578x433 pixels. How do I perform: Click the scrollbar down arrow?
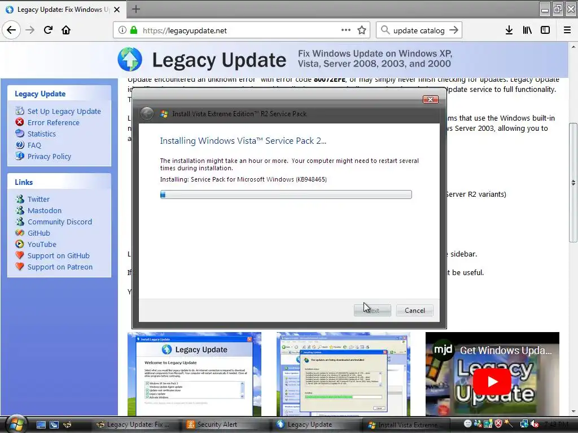[573, 411]
